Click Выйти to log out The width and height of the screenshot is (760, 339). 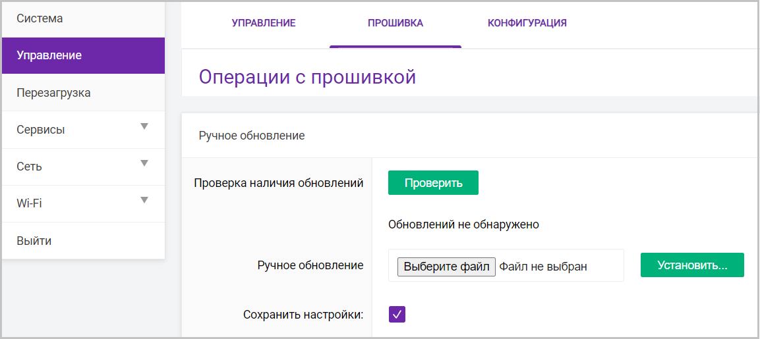pyautogui.click(x=34, y=241)
